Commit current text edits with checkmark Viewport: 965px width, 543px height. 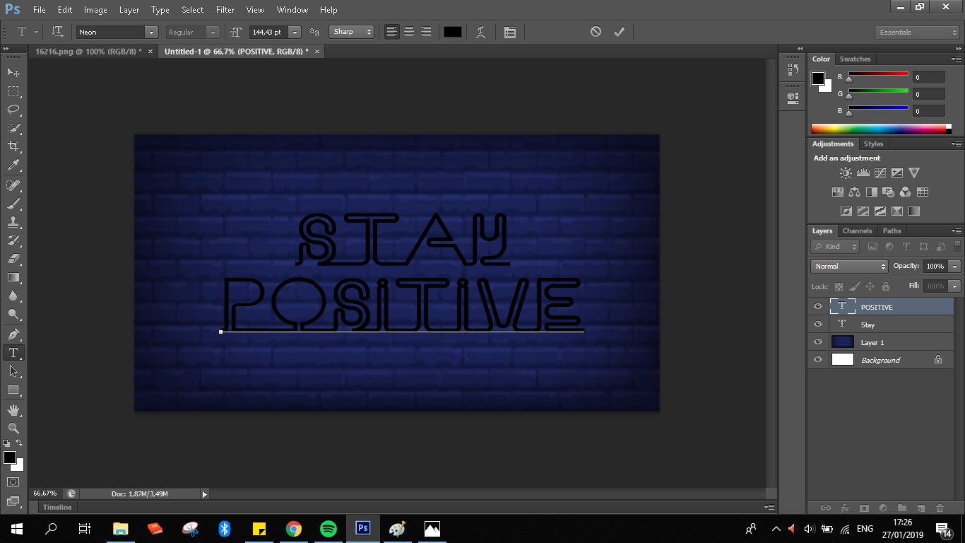(619, 32)
